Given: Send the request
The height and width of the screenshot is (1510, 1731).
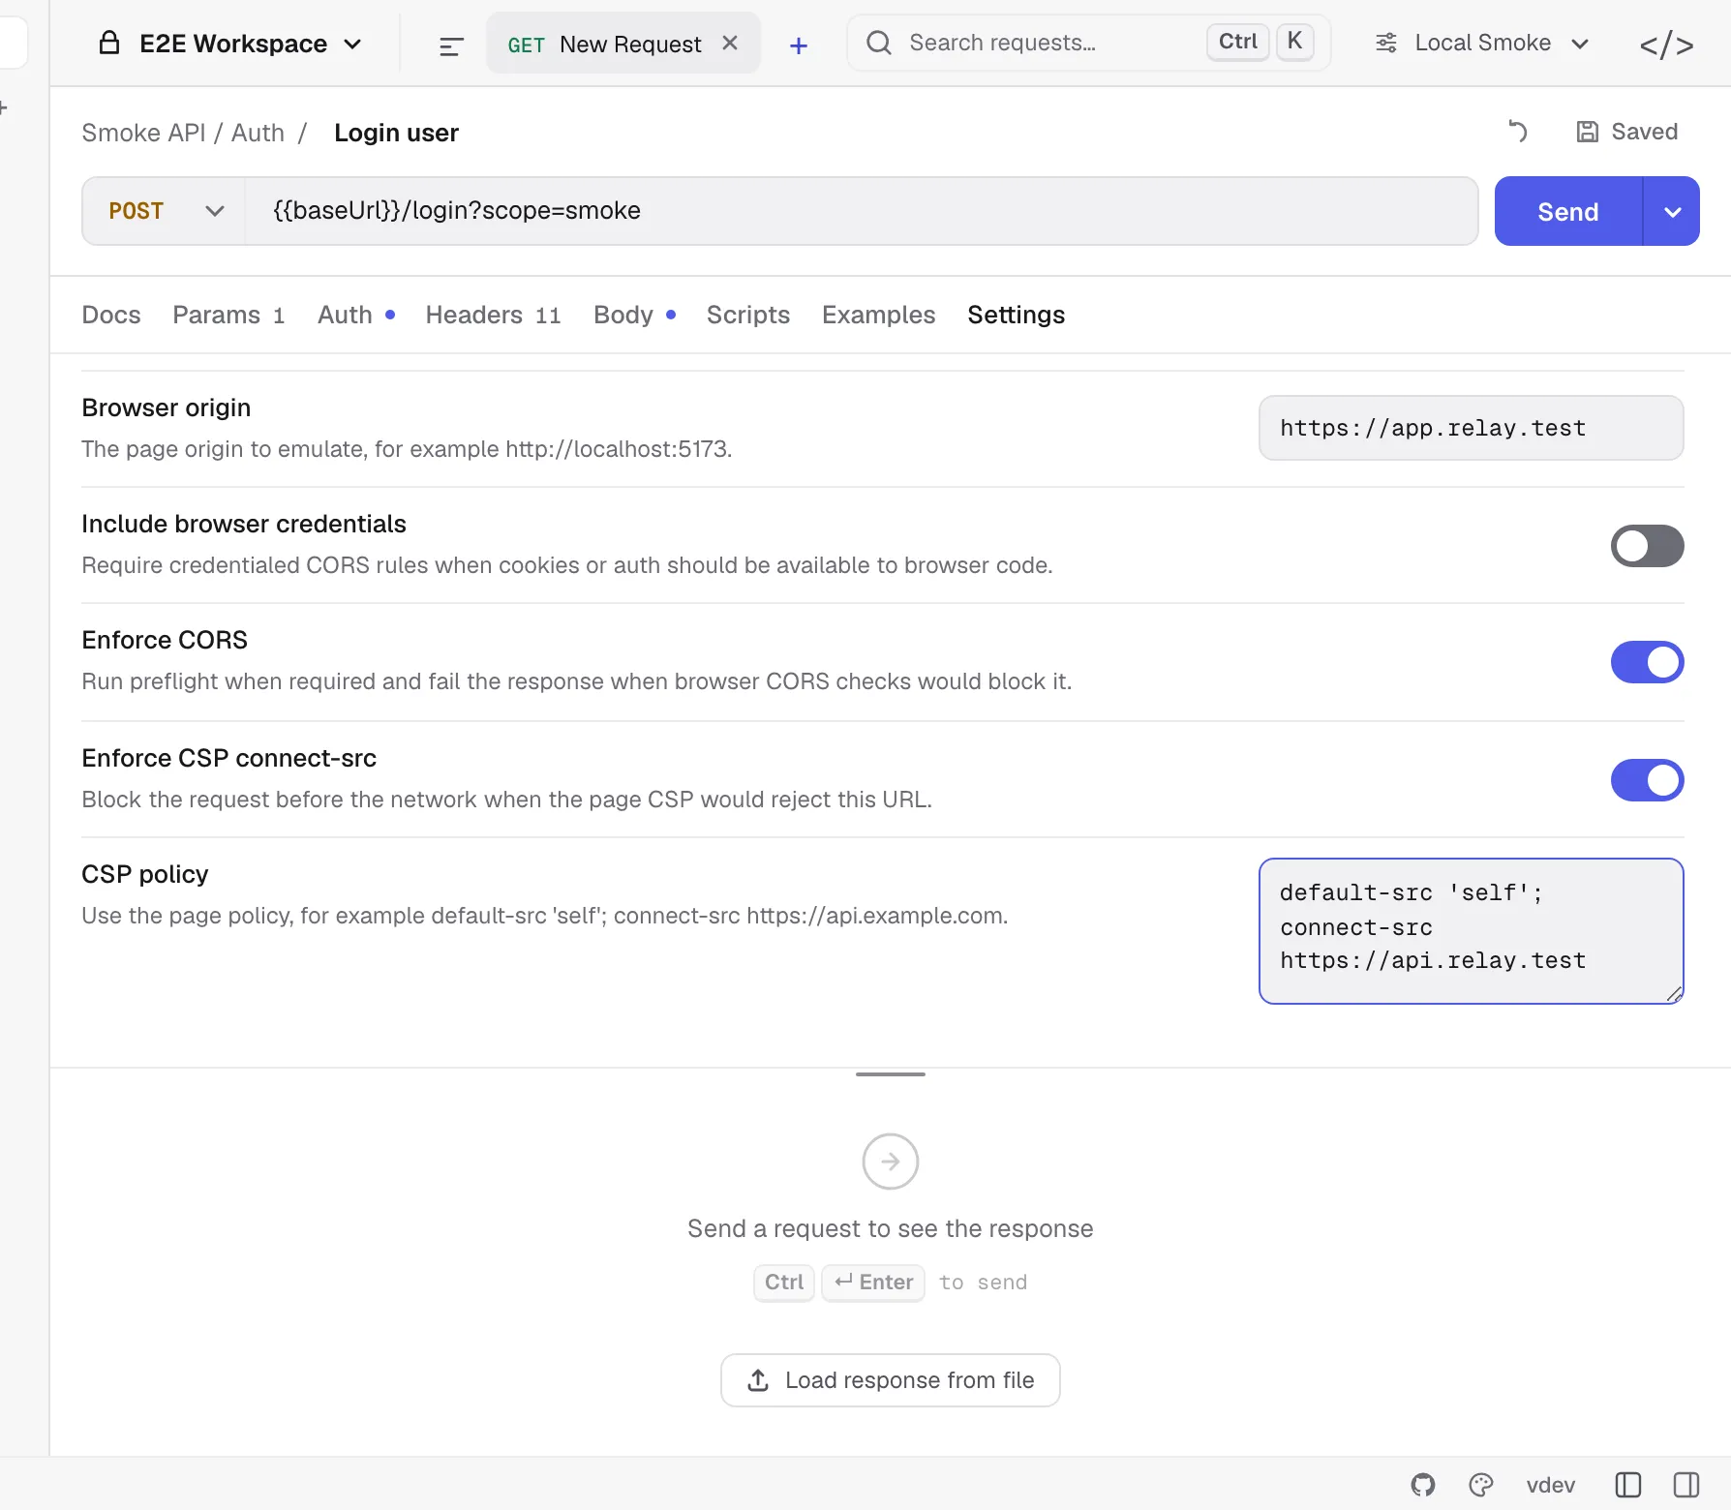Looking at the screenshot, I should point(1568,211).
